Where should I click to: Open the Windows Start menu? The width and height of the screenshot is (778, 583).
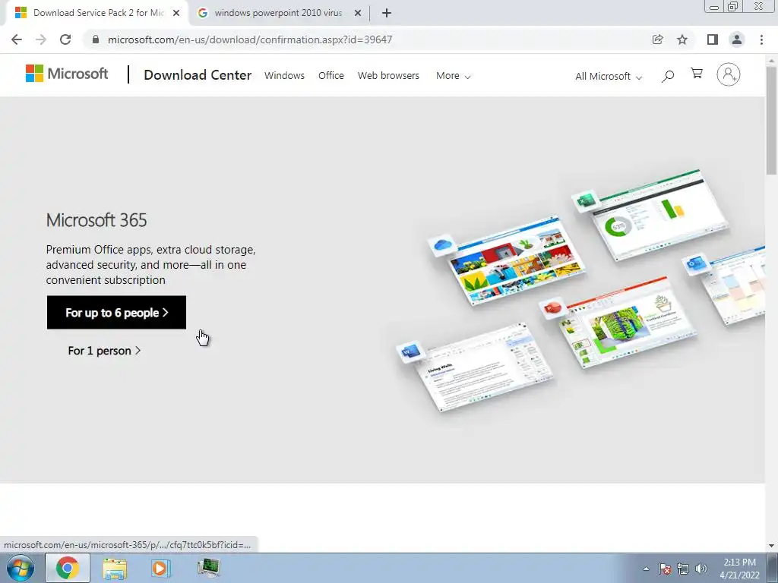(x=20, y=568)
